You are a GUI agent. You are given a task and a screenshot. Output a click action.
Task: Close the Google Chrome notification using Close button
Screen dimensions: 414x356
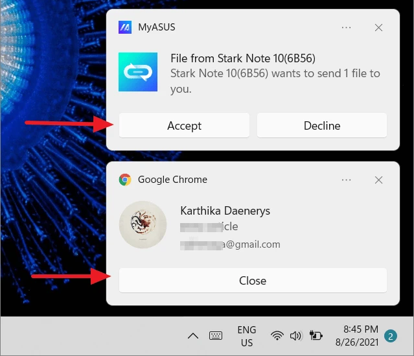tap(253, 280)
